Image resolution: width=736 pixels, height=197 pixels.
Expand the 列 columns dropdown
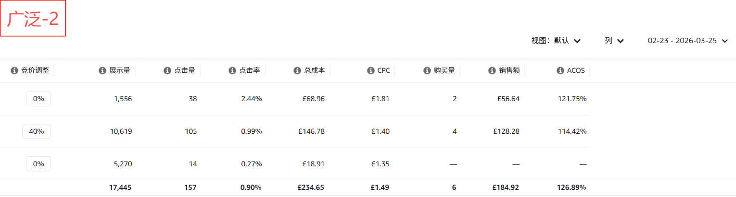click(614, 41)
